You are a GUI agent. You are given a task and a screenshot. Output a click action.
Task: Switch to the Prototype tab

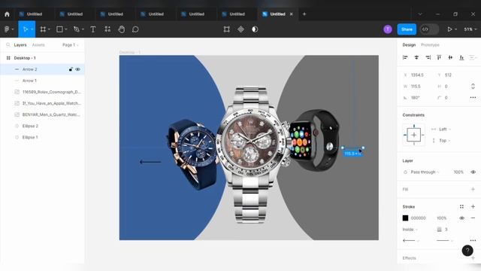(x=430, y=45)
